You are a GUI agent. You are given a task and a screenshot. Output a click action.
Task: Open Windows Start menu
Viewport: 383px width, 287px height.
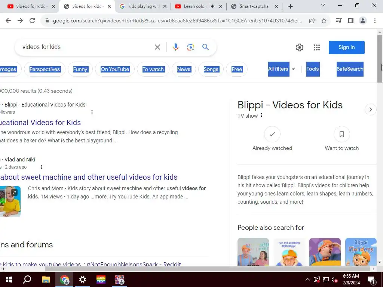(9, 280)
